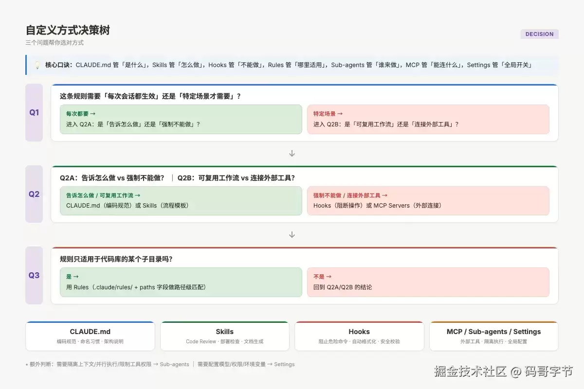The height and width of the screenshot is (389, 584).
Task: Open the CLAUDE.md summary card
Action: pos(90,336)
